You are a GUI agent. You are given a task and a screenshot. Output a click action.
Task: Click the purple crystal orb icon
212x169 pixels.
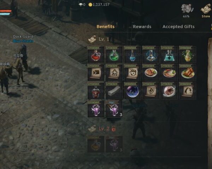point(132,91)
